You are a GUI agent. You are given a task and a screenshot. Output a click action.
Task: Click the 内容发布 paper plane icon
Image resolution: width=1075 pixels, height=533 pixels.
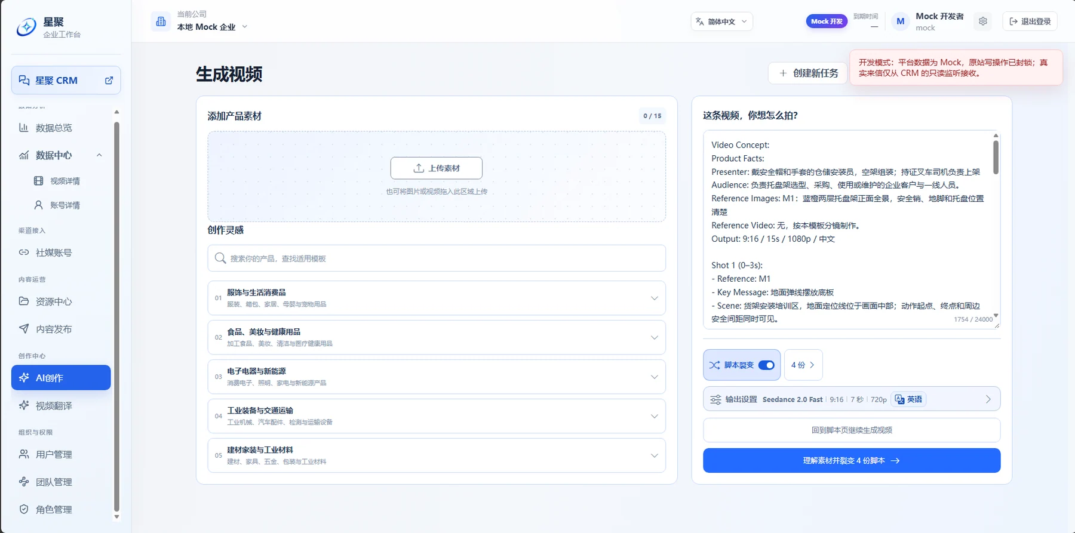click(x=24, y=329)
